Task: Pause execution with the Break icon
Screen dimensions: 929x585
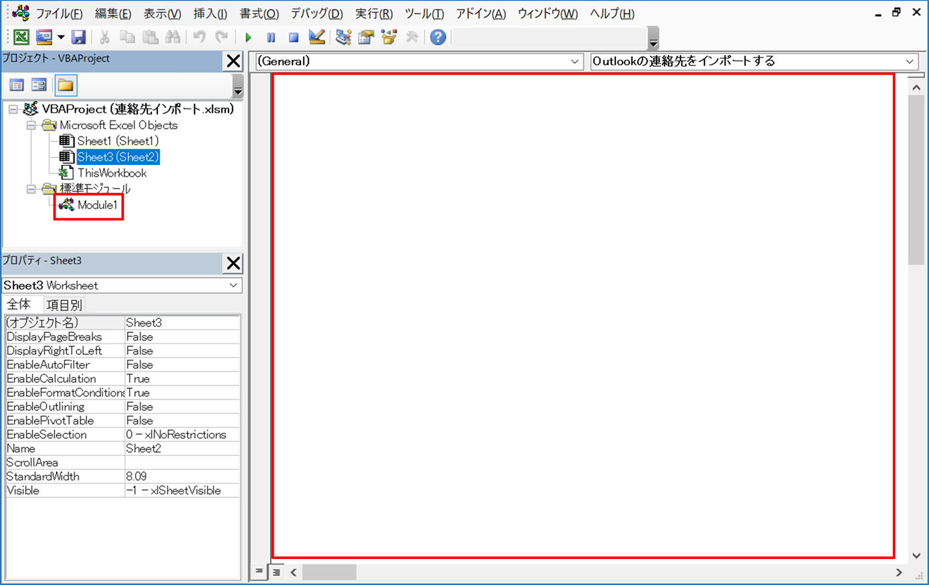Action: click(x=271, y=37)
